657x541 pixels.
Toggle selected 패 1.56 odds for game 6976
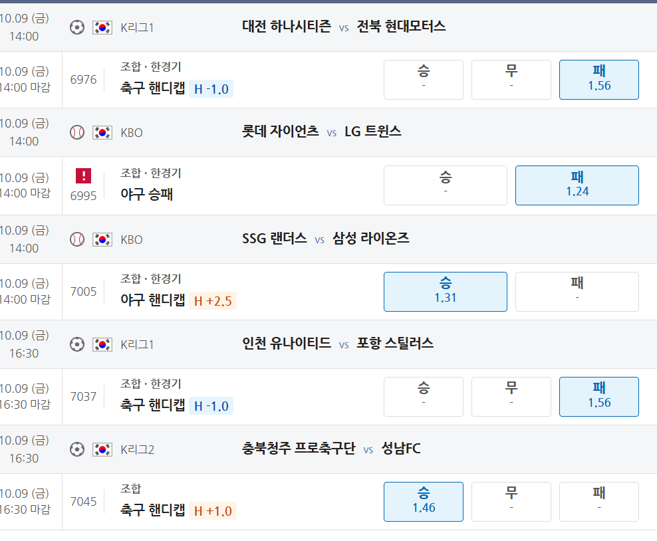coord(598,80)
